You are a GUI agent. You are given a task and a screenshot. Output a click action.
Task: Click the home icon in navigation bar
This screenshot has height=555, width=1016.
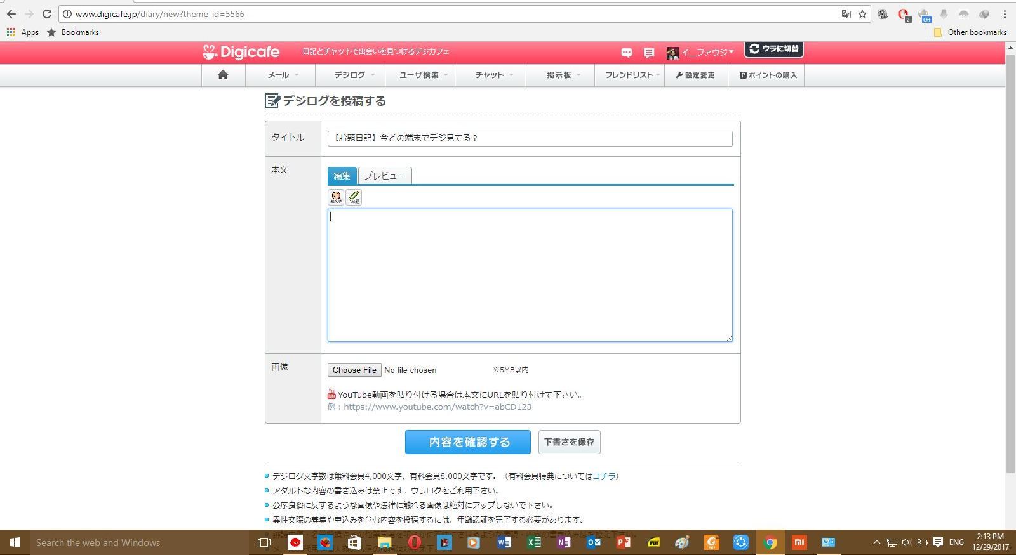pos(223,75)
